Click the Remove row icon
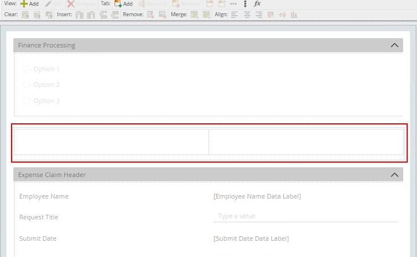 pyautogui.click(x=163, y=14)
